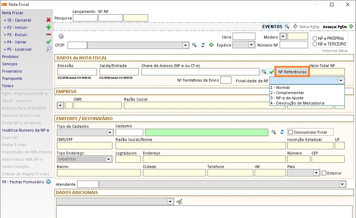Click the red X Cancelar icon
The width and height of the screenshot is (356, 218).
point(49,20)
